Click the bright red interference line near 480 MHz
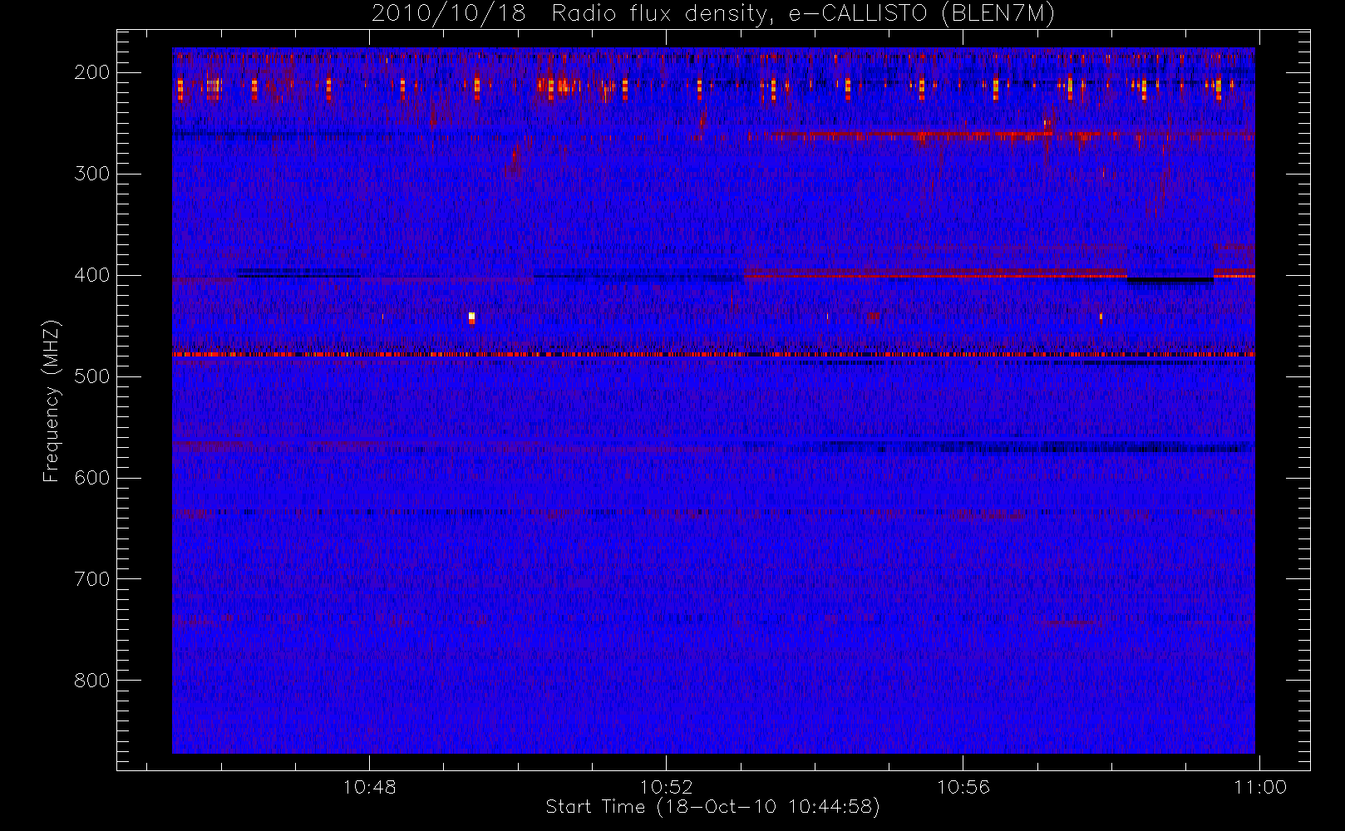 [713, 355]
